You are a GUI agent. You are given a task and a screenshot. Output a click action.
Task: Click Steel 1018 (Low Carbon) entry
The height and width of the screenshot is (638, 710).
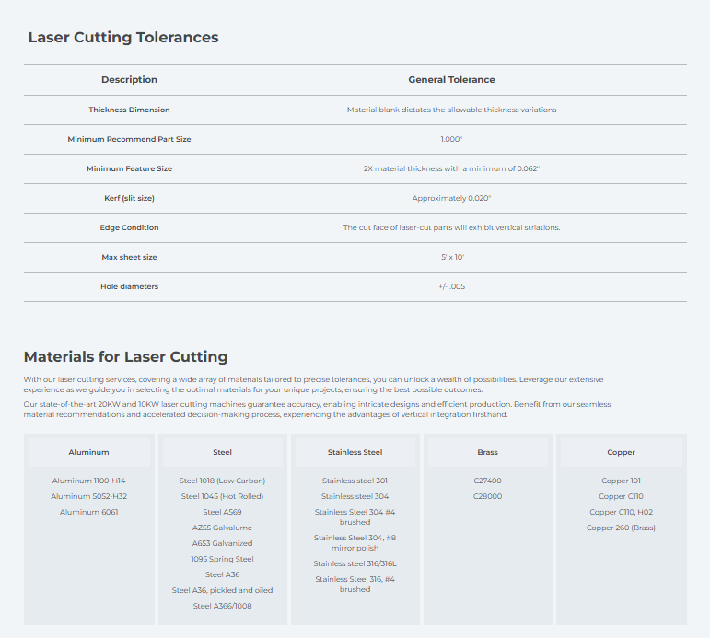222,481
